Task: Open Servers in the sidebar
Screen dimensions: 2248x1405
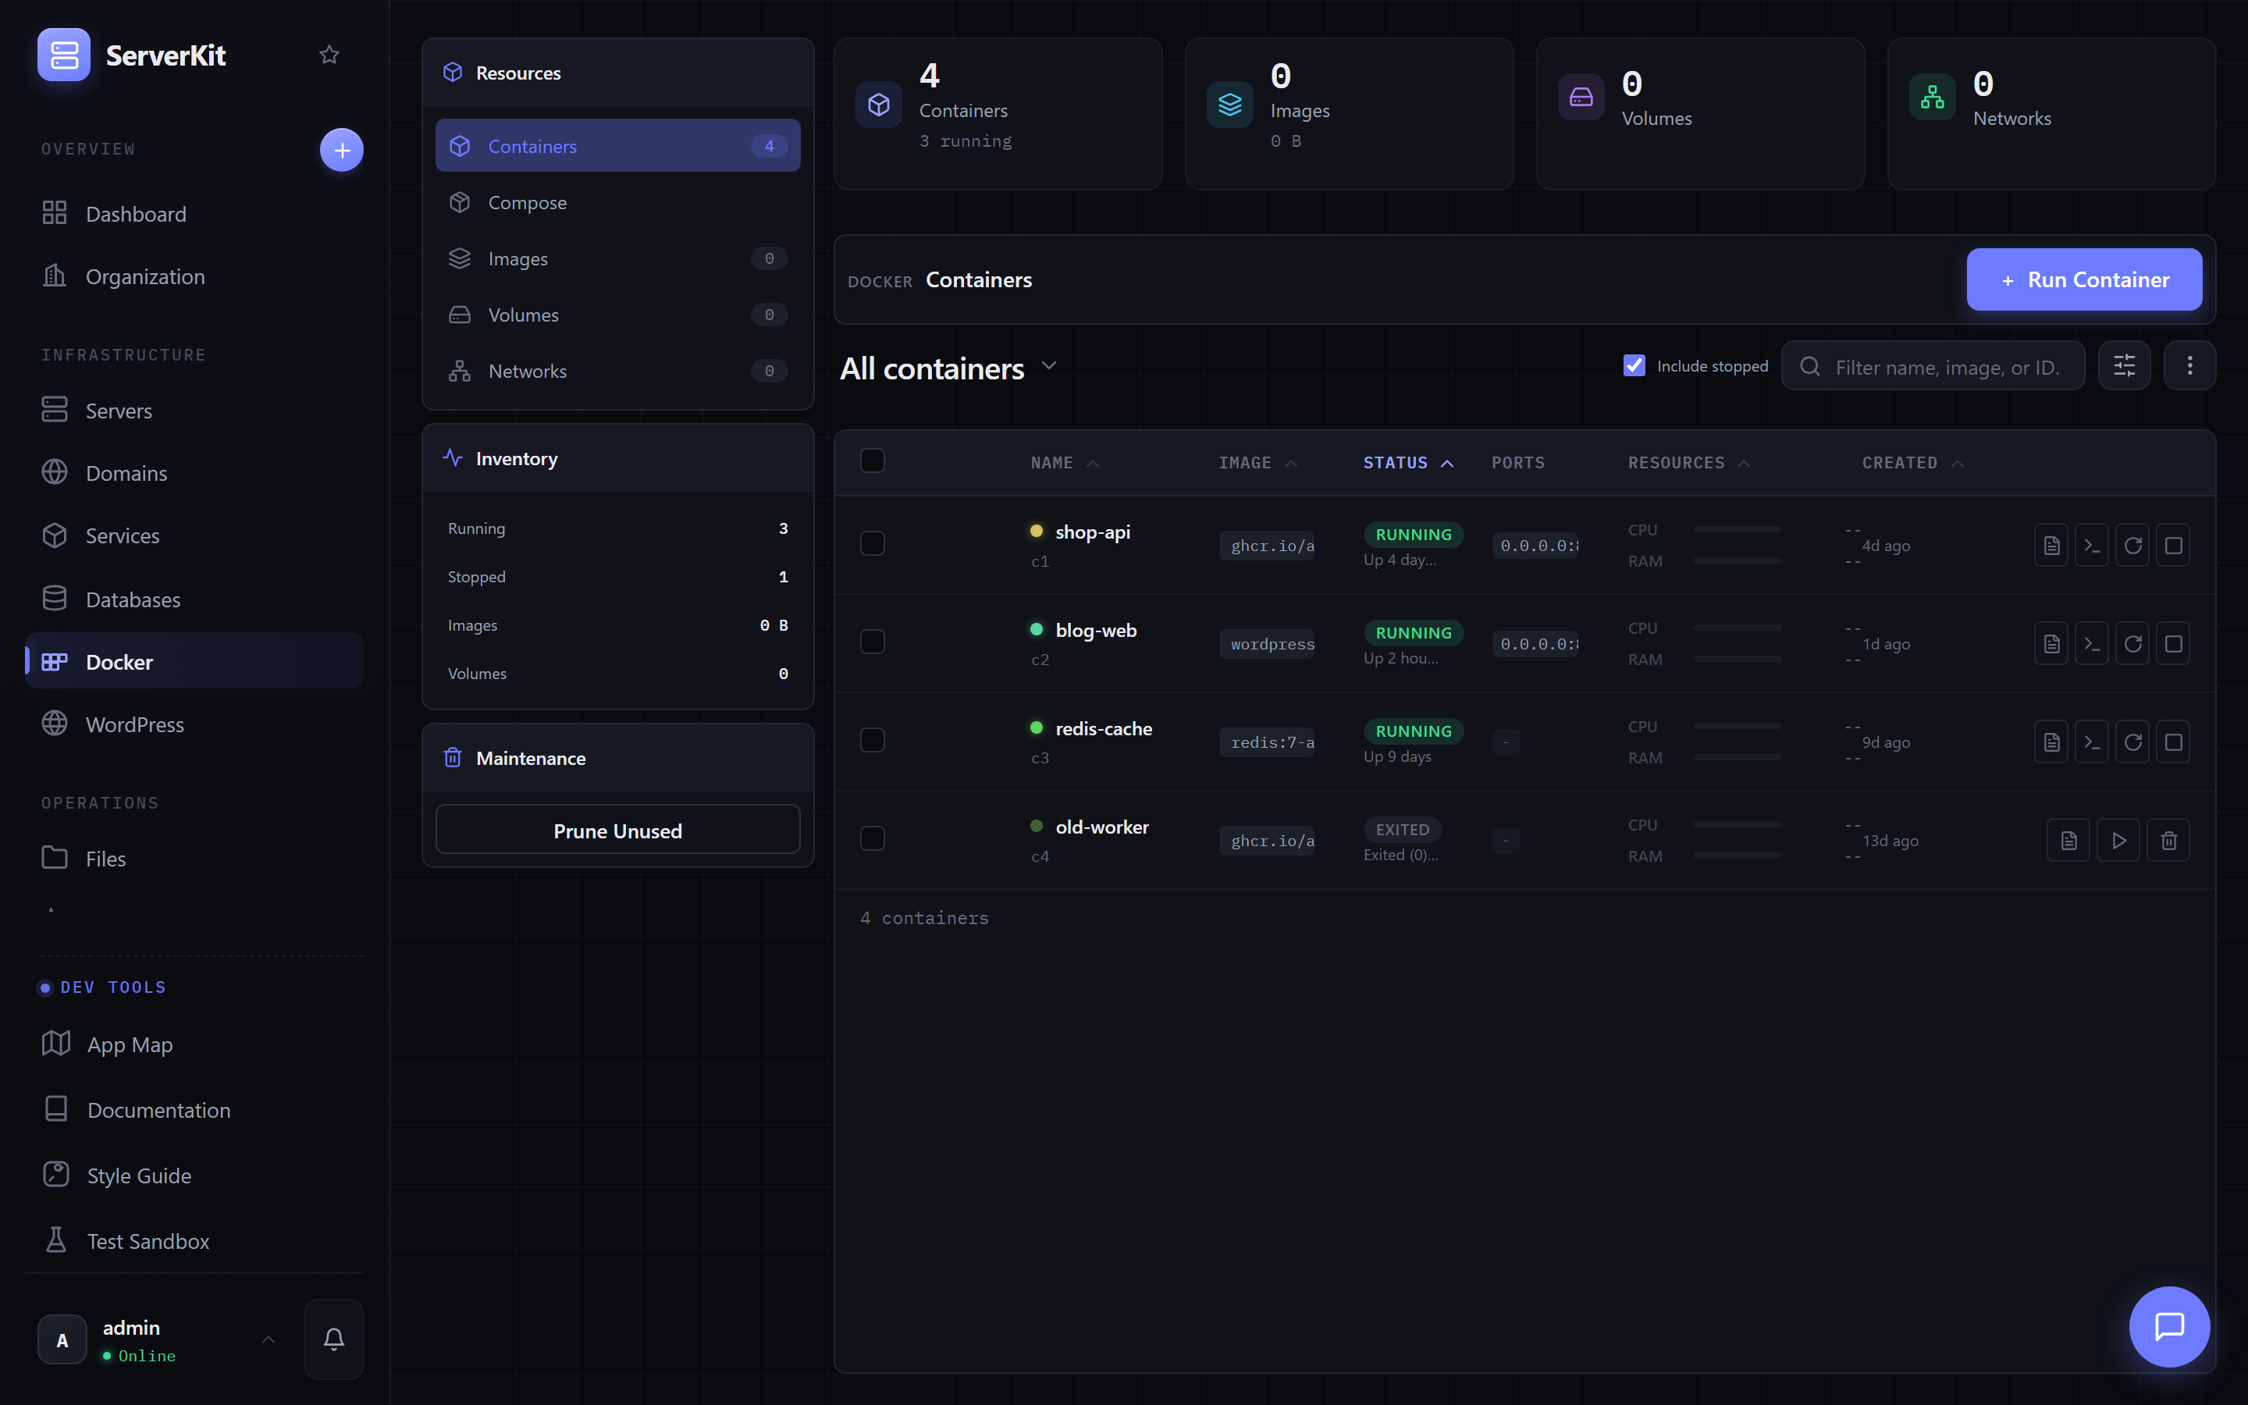Action: point(194,410)
